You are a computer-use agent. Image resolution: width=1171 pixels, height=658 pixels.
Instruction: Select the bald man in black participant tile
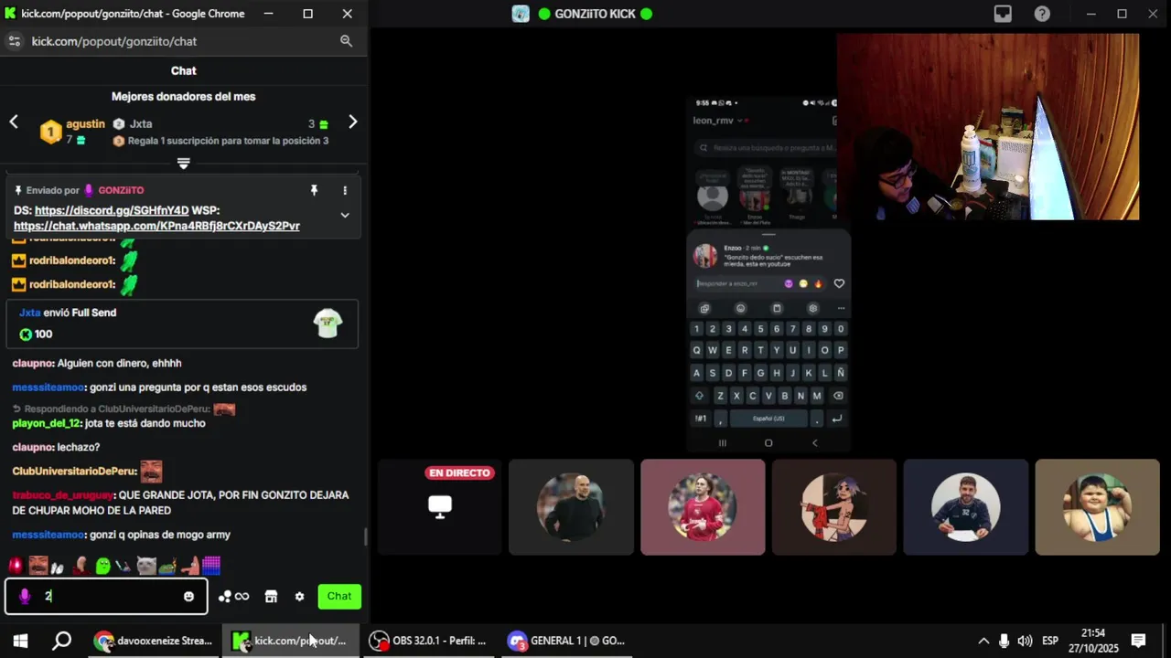[x=571, y=507]
